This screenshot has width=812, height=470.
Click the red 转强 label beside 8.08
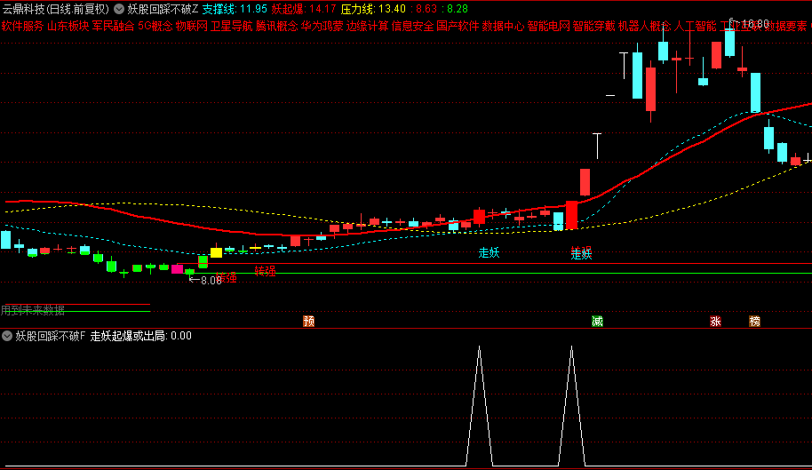click(227, 278)
